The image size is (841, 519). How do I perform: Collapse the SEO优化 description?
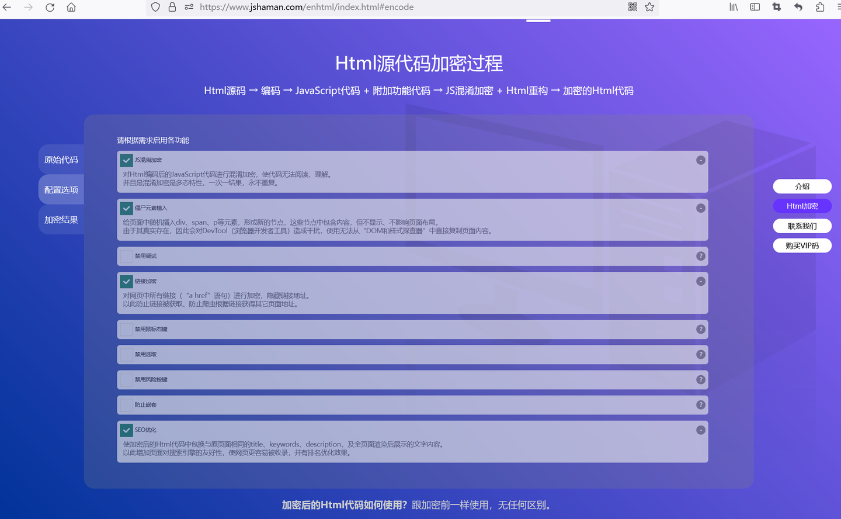click(701, 430)
